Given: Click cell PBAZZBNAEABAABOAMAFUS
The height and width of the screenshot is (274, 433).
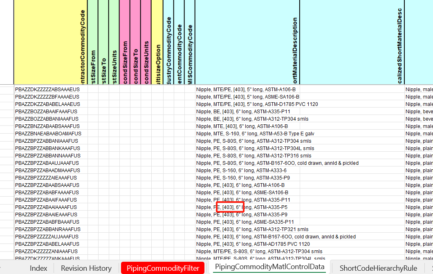Looking at the screenshot, I should [x=51, y=134].
